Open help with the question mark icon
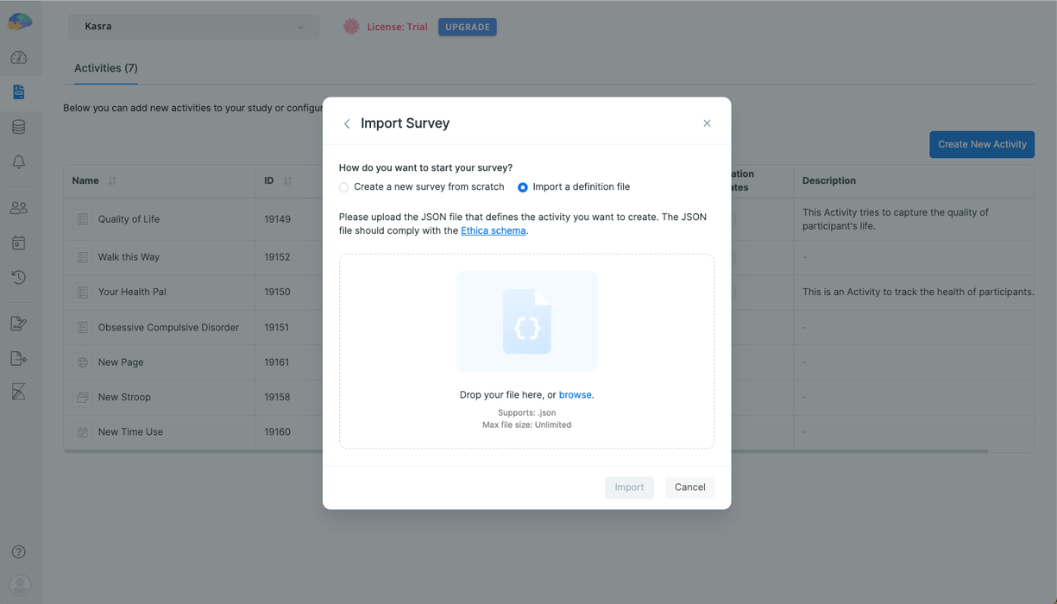 pos(18,551)
